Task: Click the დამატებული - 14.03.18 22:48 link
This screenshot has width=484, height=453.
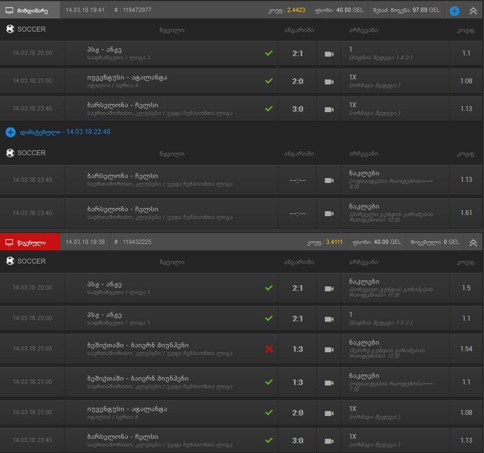Action: coord(65,132)
